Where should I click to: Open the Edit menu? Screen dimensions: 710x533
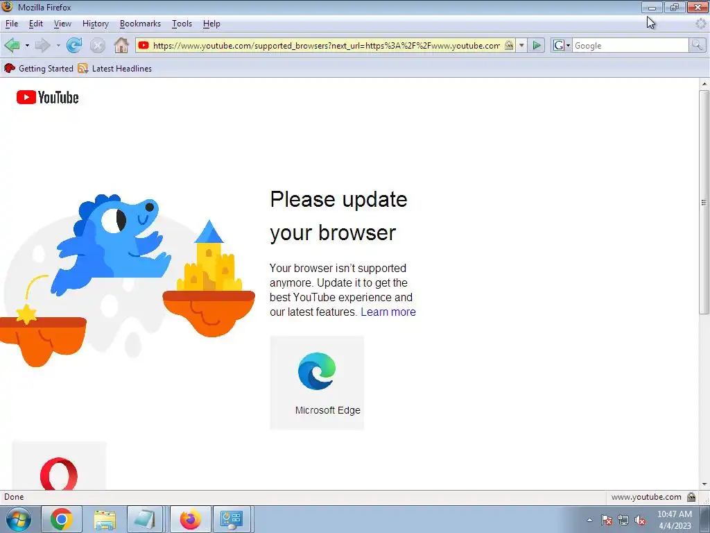36,24
